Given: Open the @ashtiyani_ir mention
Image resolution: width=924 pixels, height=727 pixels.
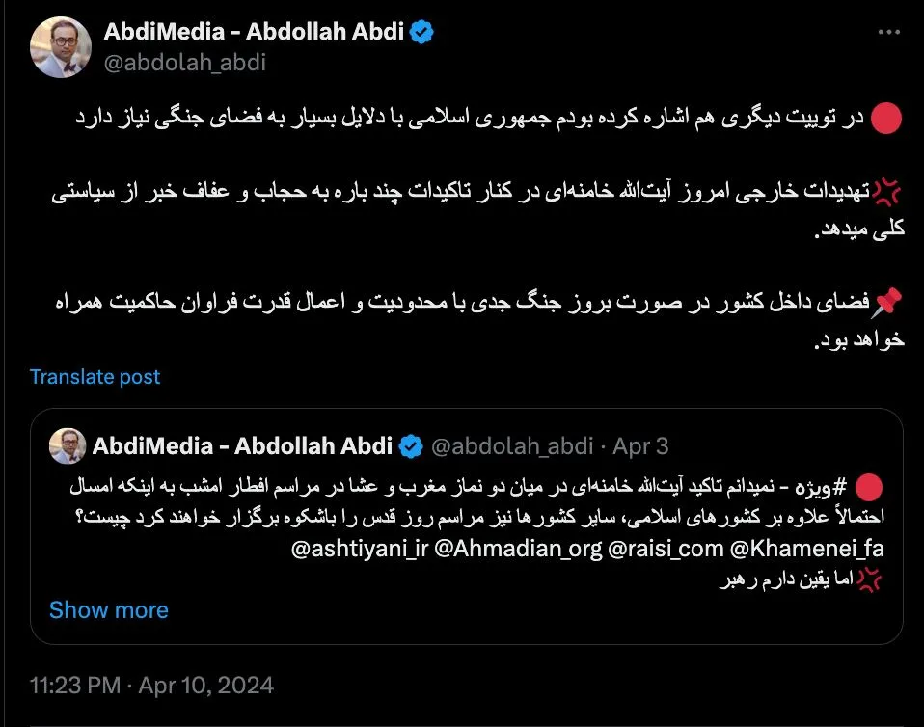Looking at the screenshot, I should [360, 549].
